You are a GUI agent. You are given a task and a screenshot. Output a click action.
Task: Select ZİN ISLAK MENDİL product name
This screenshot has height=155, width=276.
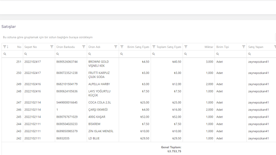[x=101, y=131]
